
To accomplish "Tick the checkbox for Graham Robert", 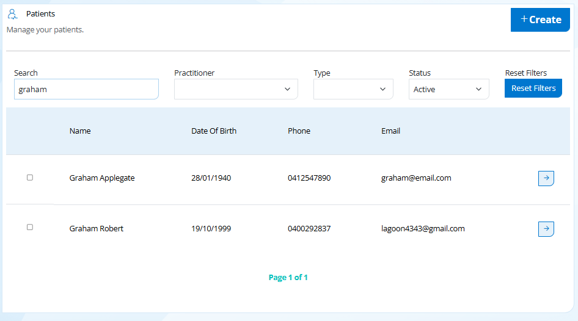I will coord(30,227).
